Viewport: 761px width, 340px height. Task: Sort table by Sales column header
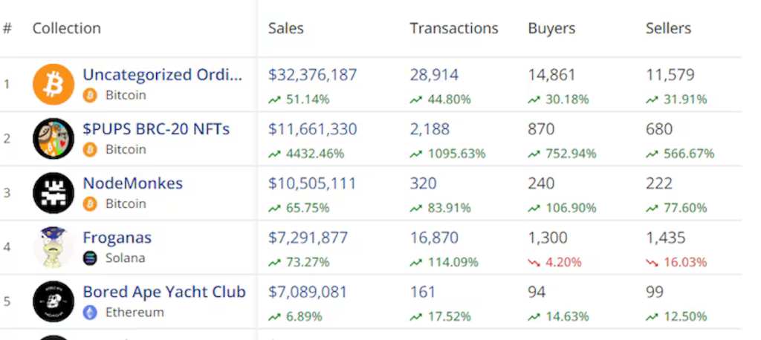[x=286, y=29]
